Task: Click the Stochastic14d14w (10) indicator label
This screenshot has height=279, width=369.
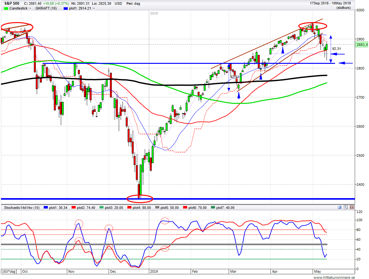Action: coord(22,208)
